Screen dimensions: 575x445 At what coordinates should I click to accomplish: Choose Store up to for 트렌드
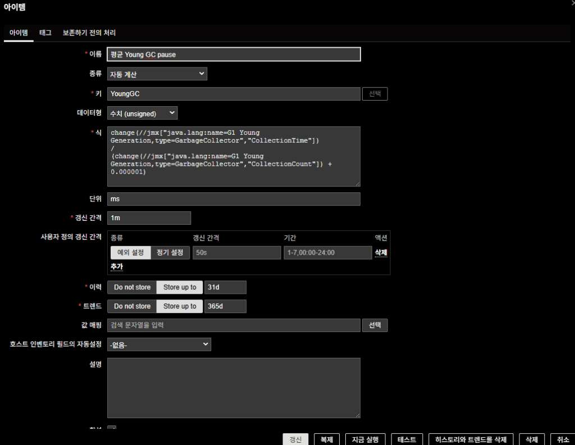coord(180,306)
